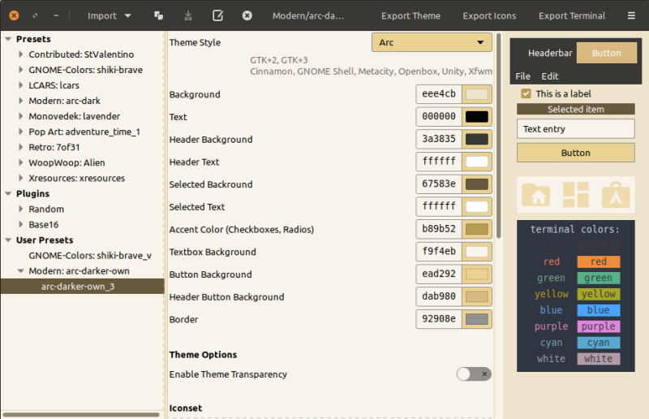649x419 pixels.
Task: Click the briefcase app preview icon
Action: (617, 195)
